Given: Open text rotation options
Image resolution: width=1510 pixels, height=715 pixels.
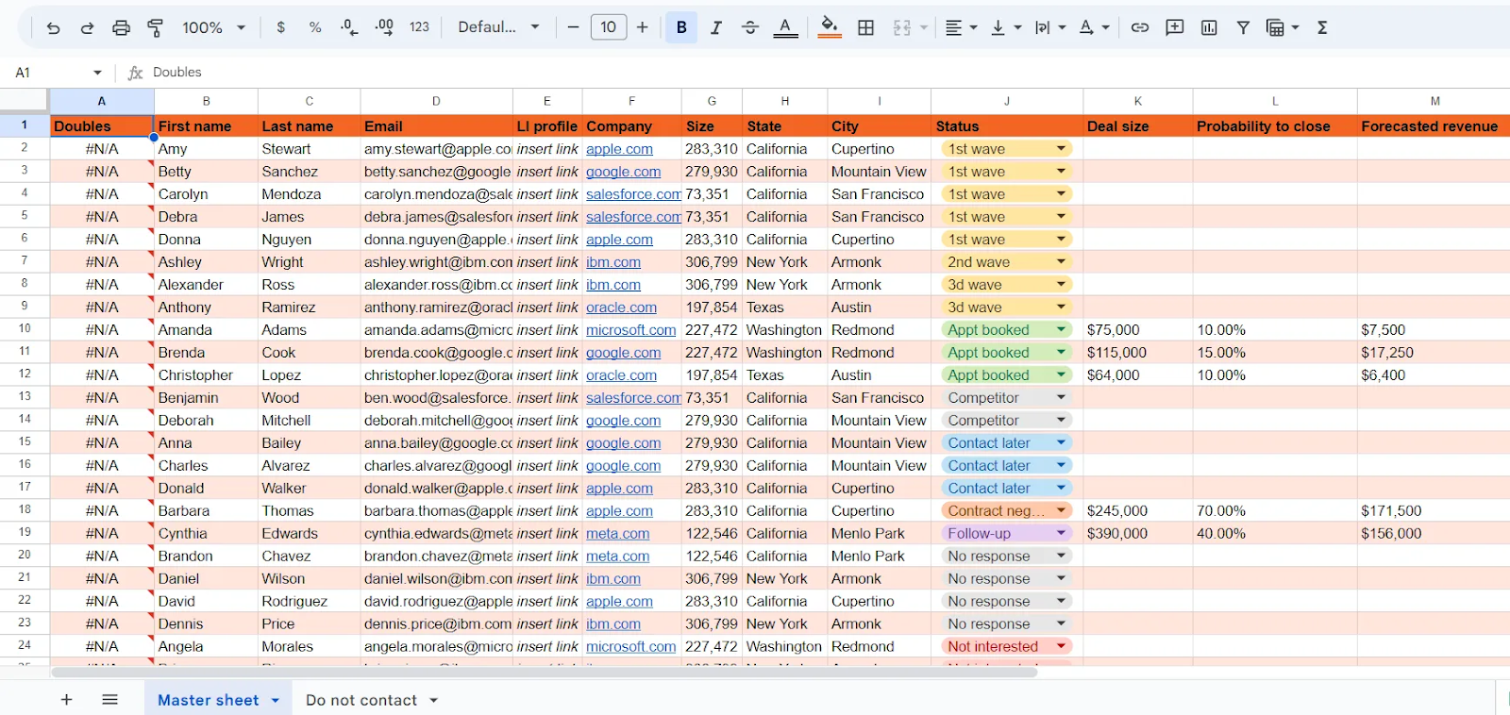Looking at the screenshot, I should click(x=1094, y=27).
